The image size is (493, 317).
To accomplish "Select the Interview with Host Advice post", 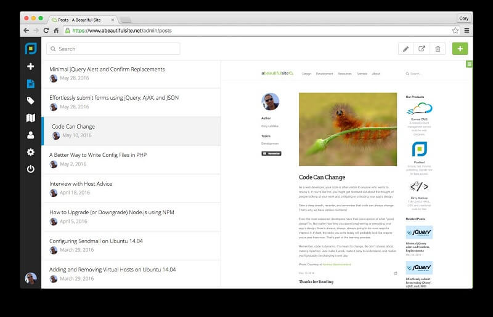I will [x=131, y=188].
